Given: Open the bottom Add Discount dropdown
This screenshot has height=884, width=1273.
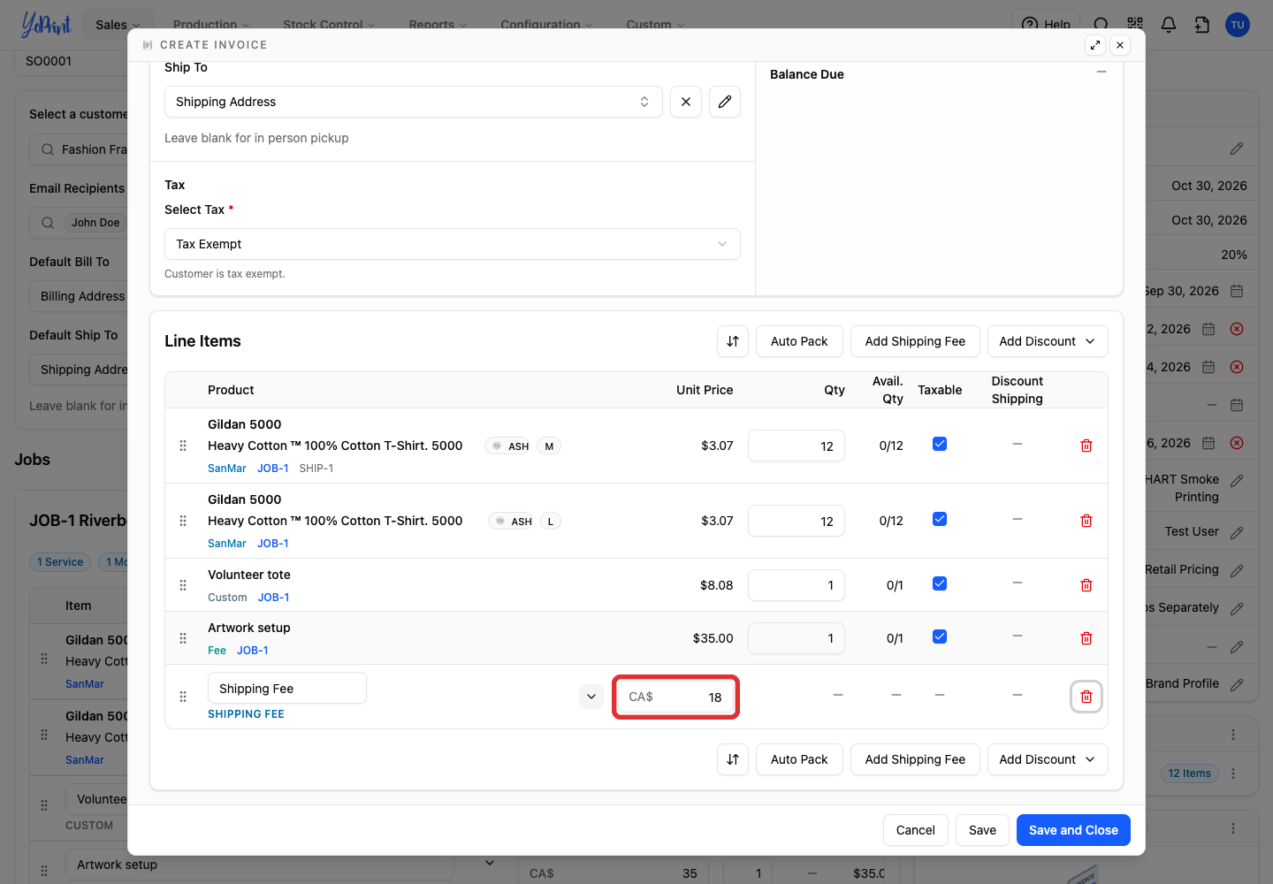Looking at the screenshot, I should 1048,759.
